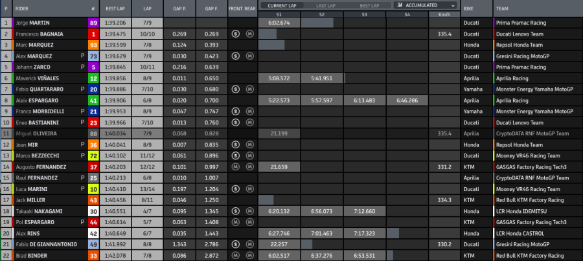The width and height of the screenshot is (583, 261).
Task: Switch to the CURRENT LAP tab
Action: (x=282, y=6)
